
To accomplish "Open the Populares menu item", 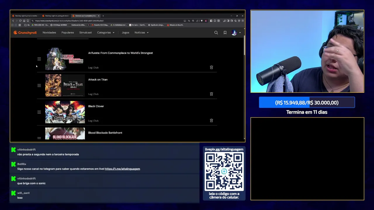I will [x=67, y=33].
